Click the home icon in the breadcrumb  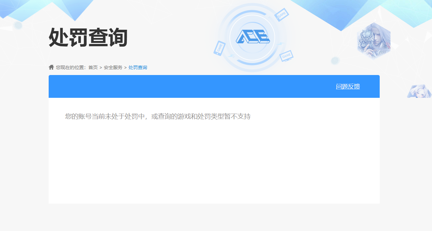click(x=51, y=67)
